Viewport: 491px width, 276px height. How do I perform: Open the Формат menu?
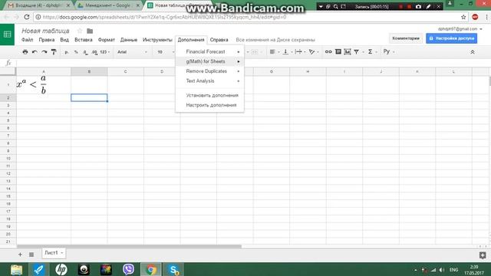point(107,40)
